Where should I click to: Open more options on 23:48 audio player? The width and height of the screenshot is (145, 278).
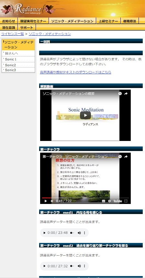84,233
